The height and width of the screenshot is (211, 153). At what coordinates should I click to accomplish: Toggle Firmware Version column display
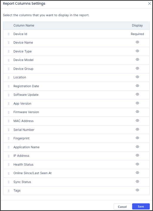[x=137, y=112]
